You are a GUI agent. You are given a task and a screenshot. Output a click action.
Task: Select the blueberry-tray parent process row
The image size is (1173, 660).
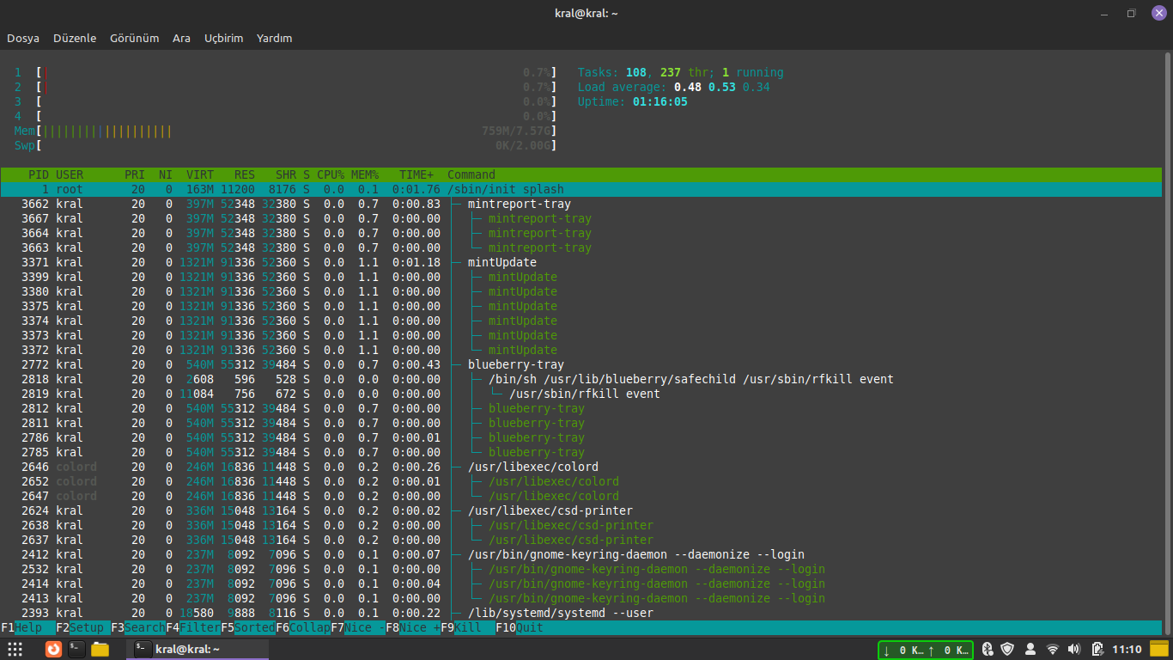click(x=514, y=364)
